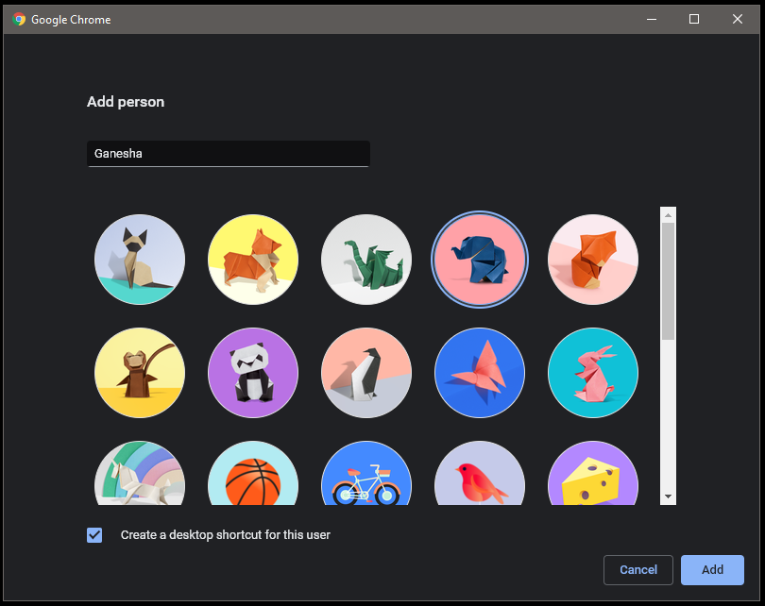Choose the red bird avatar

[480, 473]
